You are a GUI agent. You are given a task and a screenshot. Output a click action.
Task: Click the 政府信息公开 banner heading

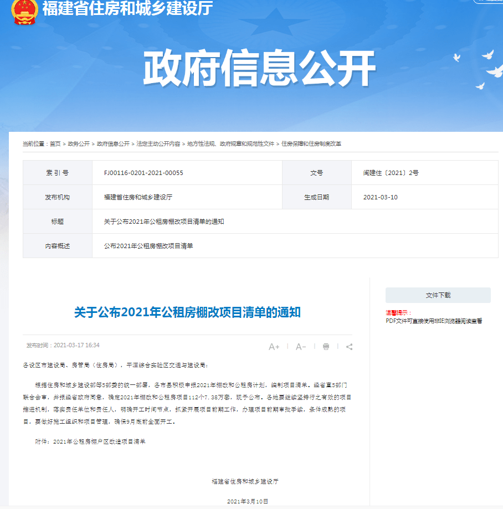tap(259, 69)
